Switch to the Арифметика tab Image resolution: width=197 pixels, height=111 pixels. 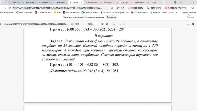tap(138, 2)
